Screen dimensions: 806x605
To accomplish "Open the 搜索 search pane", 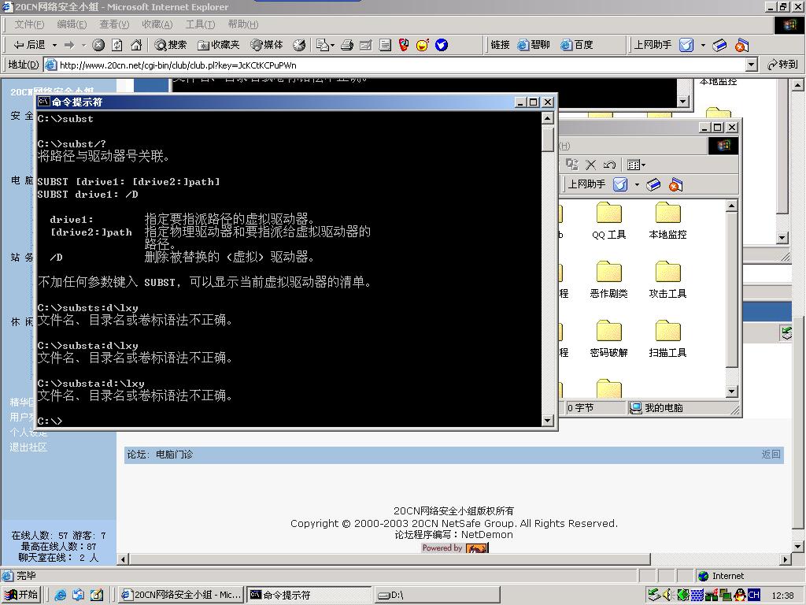I will 171,45.
